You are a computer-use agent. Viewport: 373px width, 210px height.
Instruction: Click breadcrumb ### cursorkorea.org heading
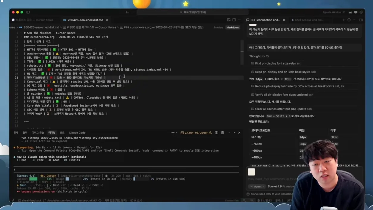tap(162, 27)
